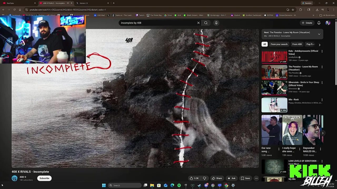Image resolution: width=337 pixels, height=189 pixels.
Task: Open the Twitch bookmark
Action: pyautogui.click(x=140, y=15)
